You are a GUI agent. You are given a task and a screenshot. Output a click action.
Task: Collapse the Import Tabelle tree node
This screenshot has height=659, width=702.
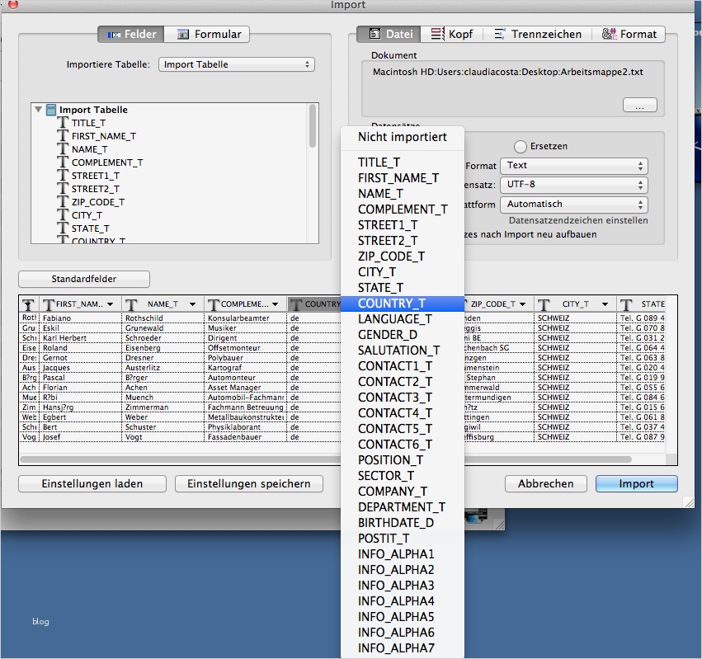click(x=39, y=109)
